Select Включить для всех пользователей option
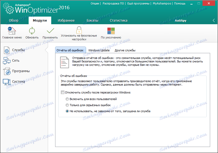Screen dimensions: 218x153 coord(68,99)
